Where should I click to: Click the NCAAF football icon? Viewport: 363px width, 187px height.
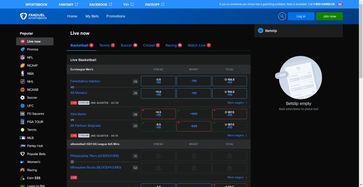click(x=22, y=65)
